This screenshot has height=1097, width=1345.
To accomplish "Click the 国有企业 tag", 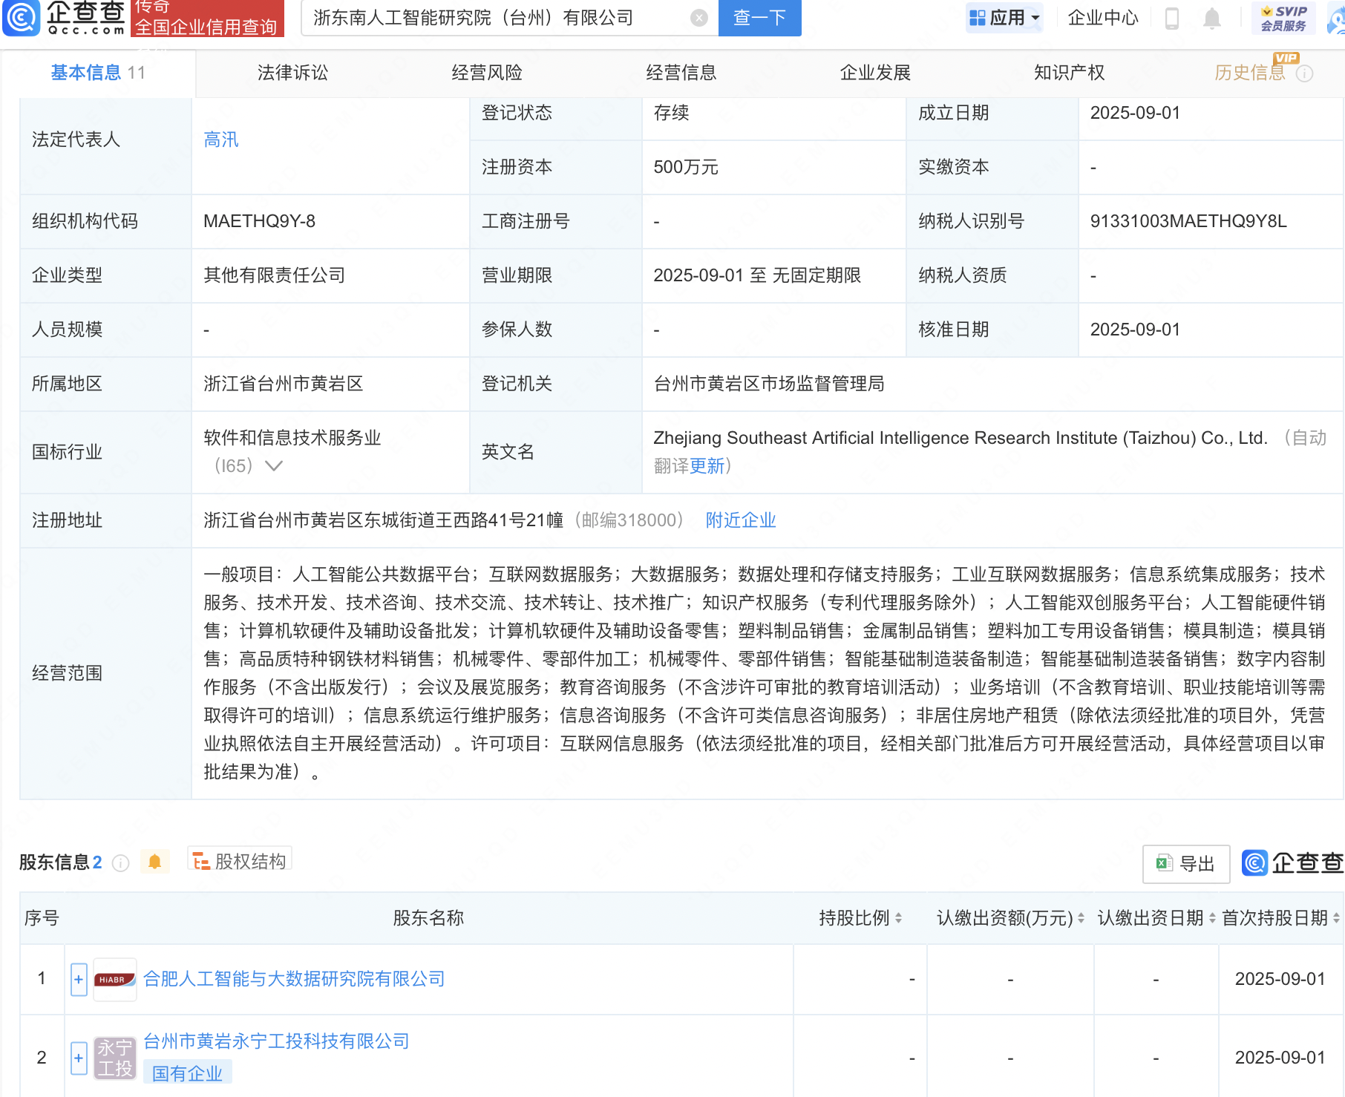I will 187,1073.
